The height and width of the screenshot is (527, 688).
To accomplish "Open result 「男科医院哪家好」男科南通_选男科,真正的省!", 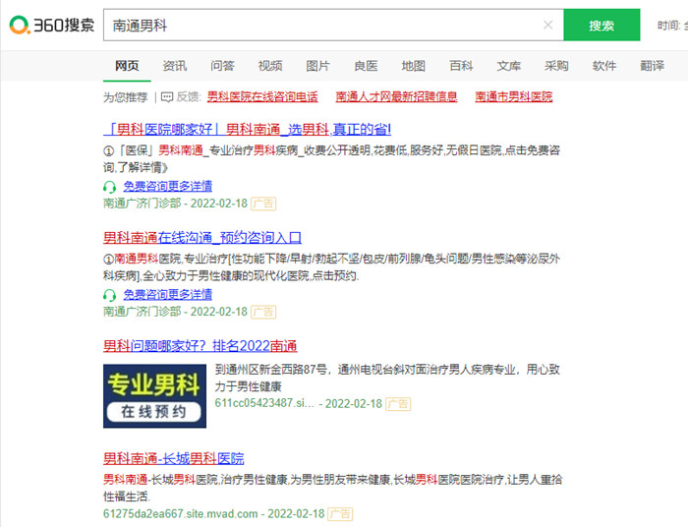I will [x=248, y=129].
